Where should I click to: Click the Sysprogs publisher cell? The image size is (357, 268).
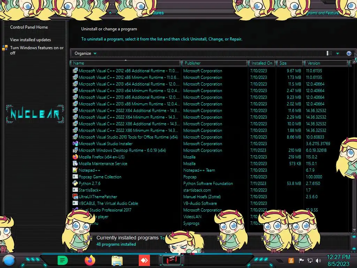coord(191,223)
